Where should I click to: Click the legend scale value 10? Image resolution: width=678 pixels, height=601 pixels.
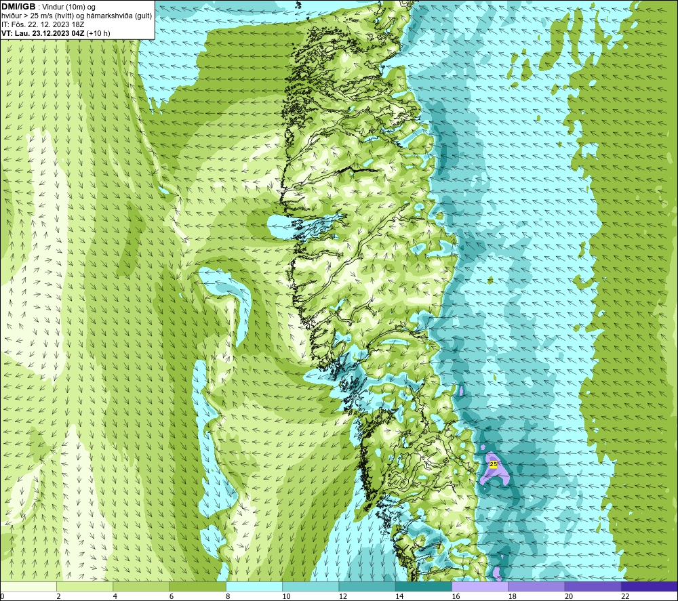click(x=286, y=597)
